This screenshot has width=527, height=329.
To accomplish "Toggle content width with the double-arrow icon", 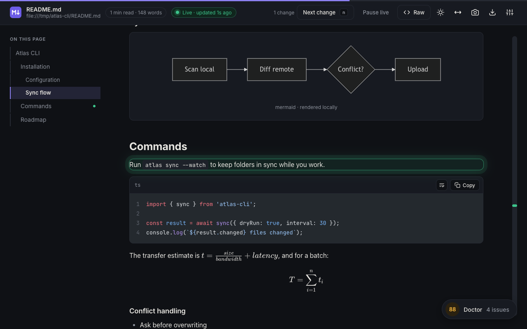I will (x=458, y=12).
